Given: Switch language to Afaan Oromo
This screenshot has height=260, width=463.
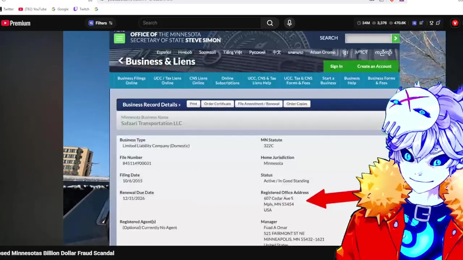Looking at the screenshot, I should [323, 52].
